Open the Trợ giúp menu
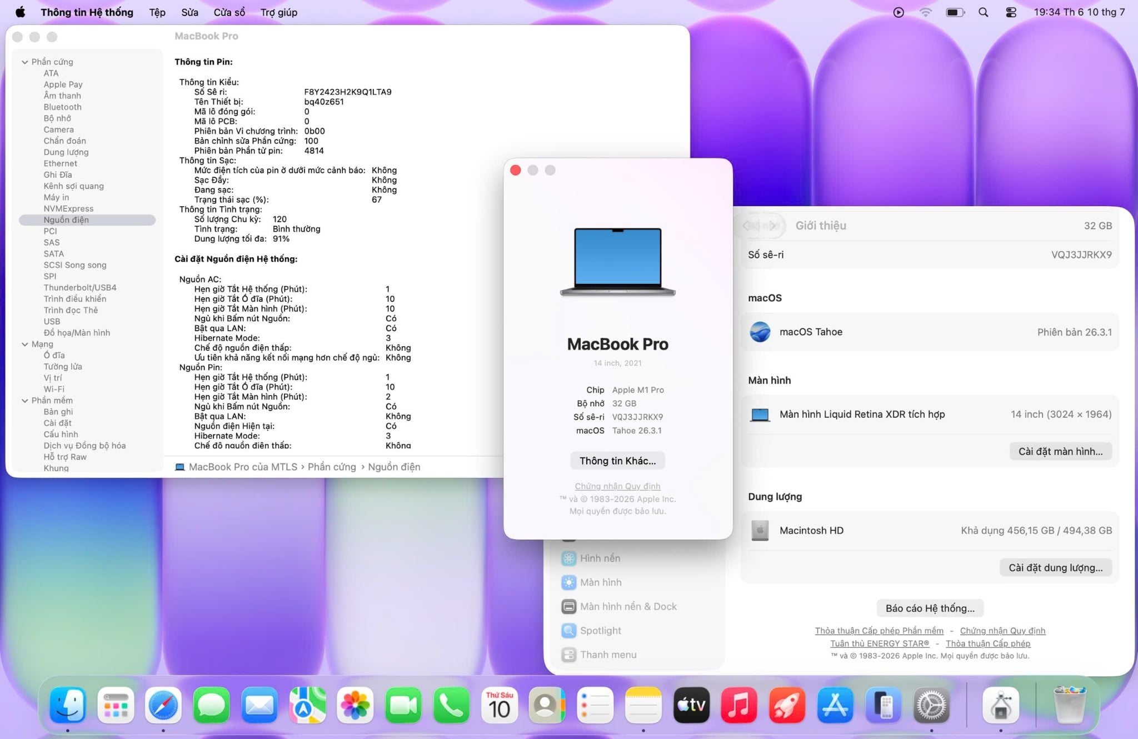 click(279, 12)
